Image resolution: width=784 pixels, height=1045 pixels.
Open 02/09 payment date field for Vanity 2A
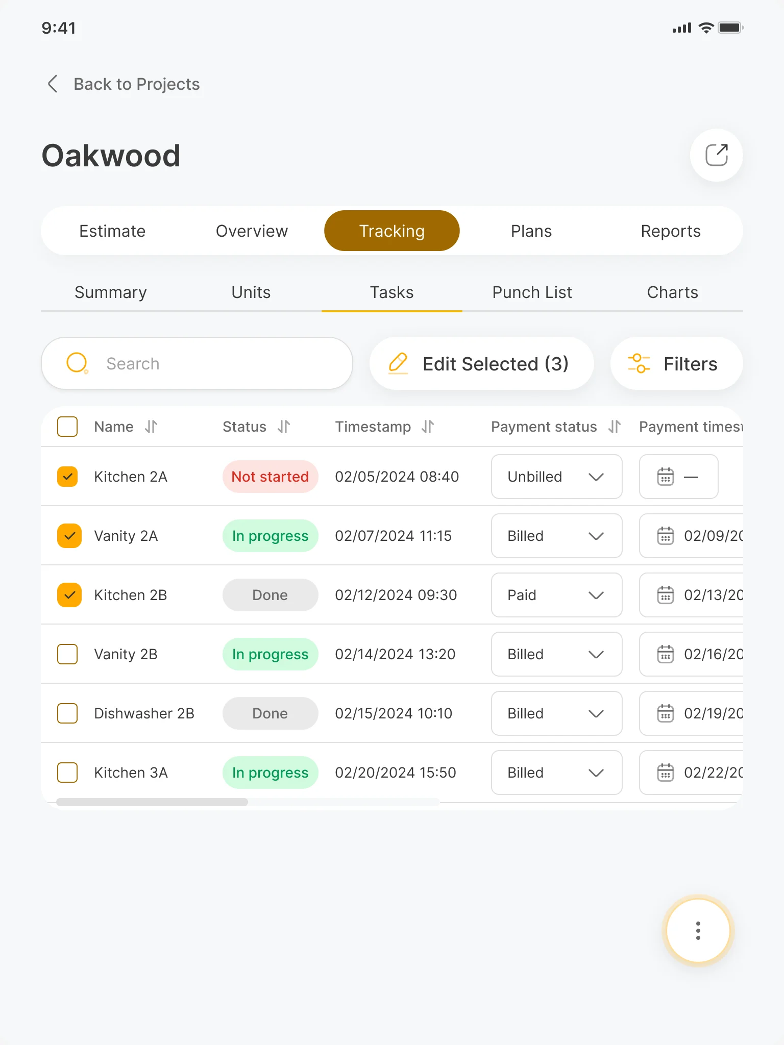click(x=691, y=536)
